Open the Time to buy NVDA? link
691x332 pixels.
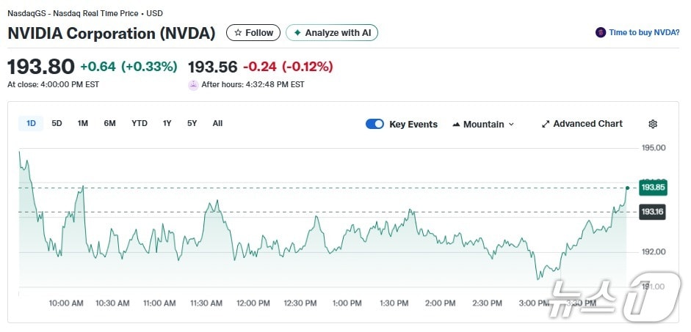coord(643,33)
